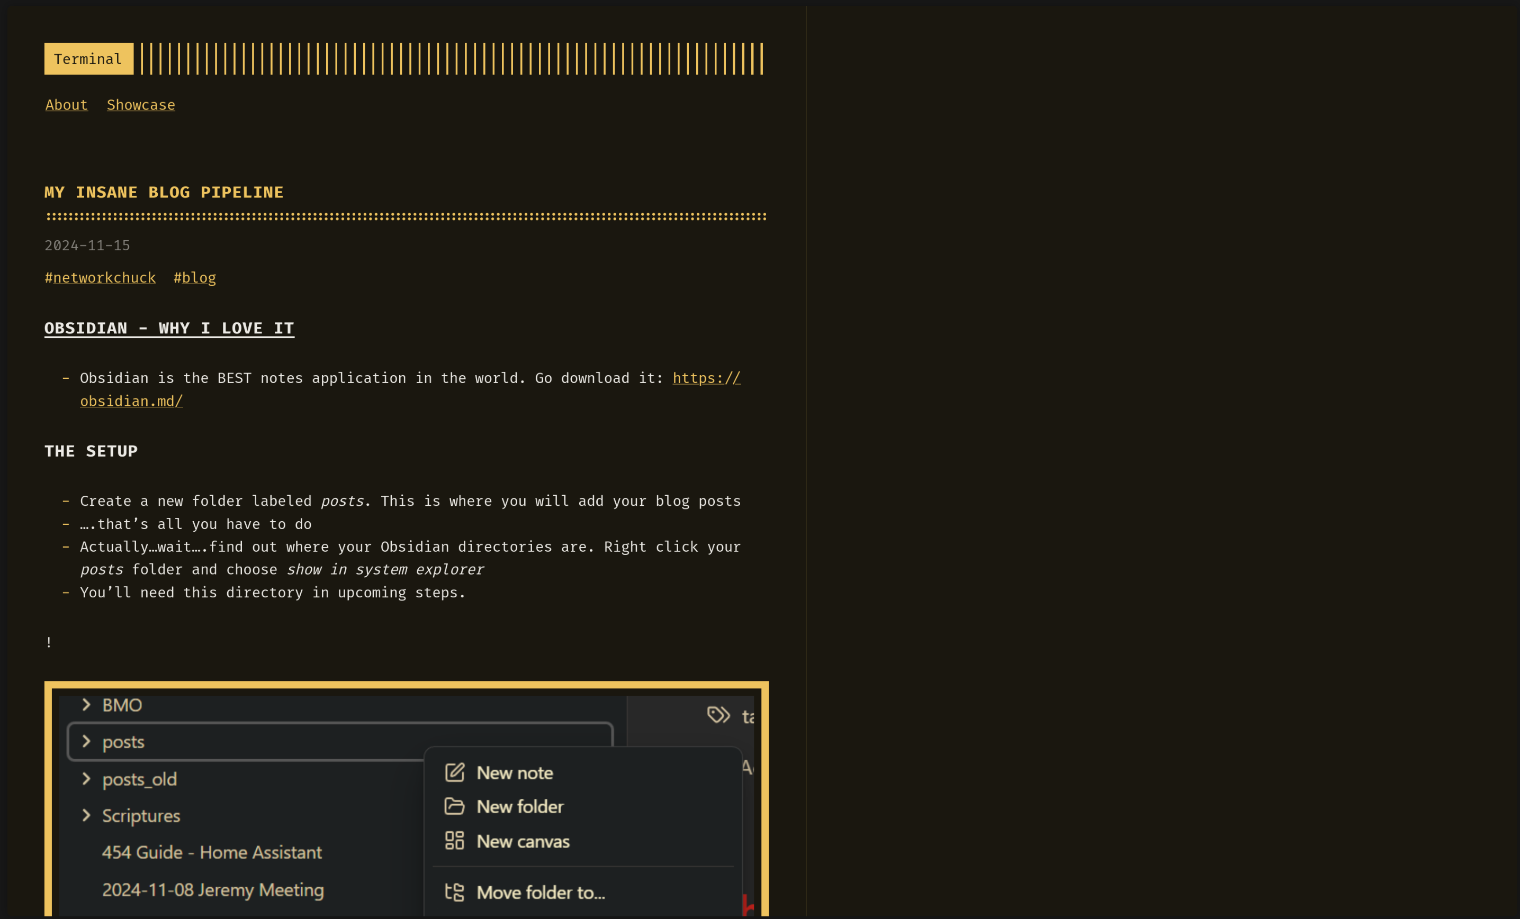The width and height of the screenshot is (1520, 919).
Task: Select the posts folder row
Action: tap(340, 741)
